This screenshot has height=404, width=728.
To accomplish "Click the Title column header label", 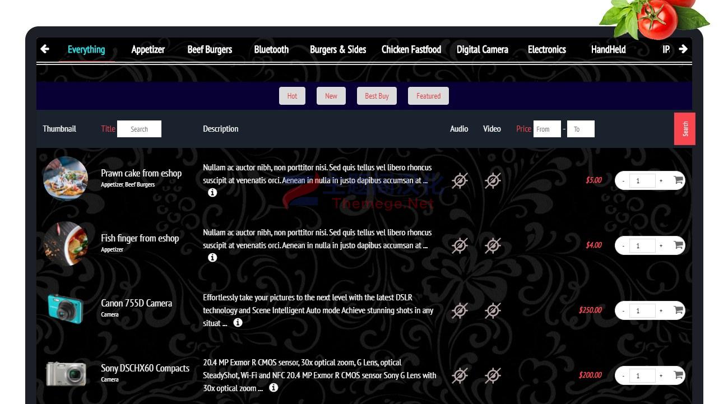I will (108, 129).
